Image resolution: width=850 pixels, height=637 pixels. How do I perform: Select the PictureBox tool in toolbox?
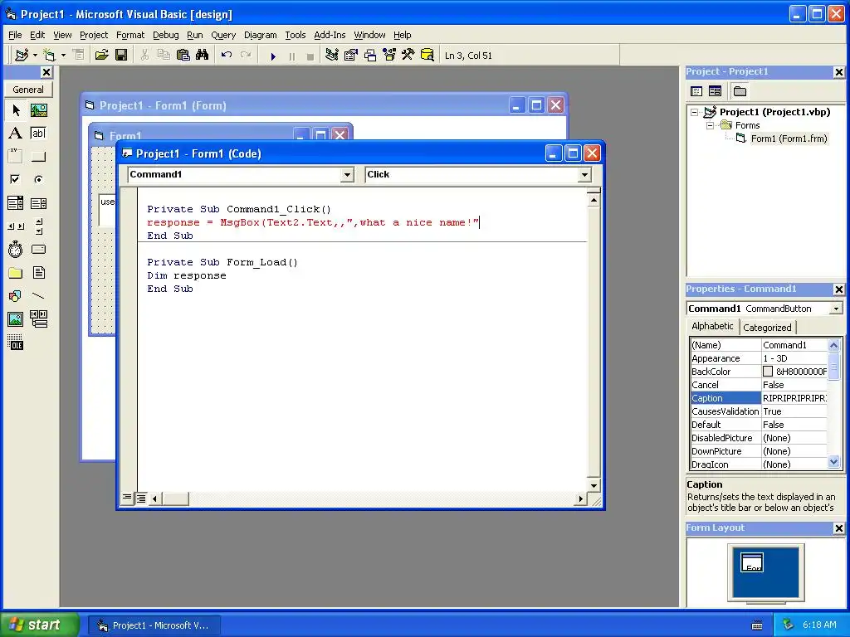38,110
